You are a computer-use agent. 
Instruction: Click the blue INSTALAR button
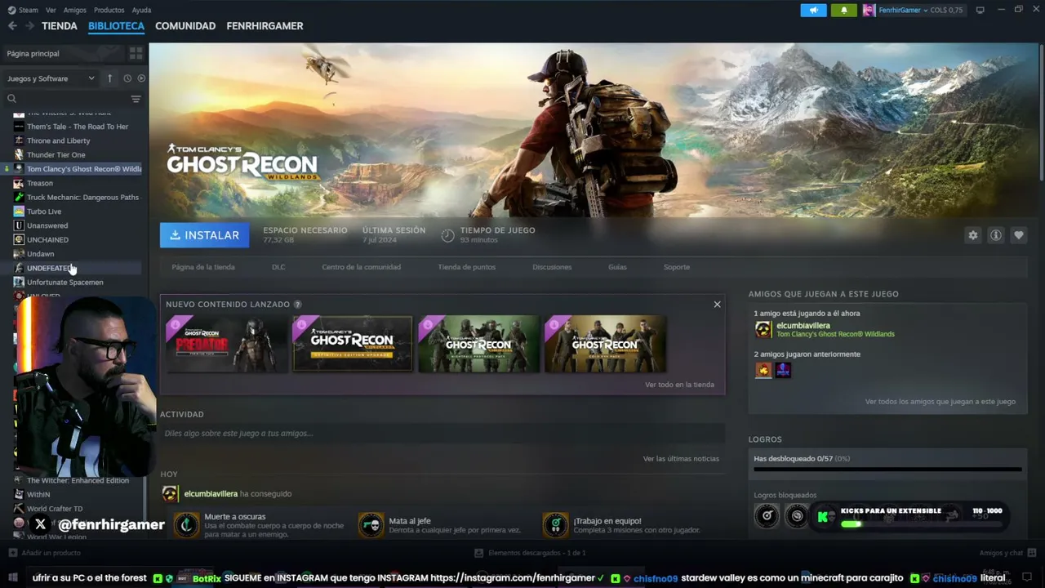[x=204, y=235]
